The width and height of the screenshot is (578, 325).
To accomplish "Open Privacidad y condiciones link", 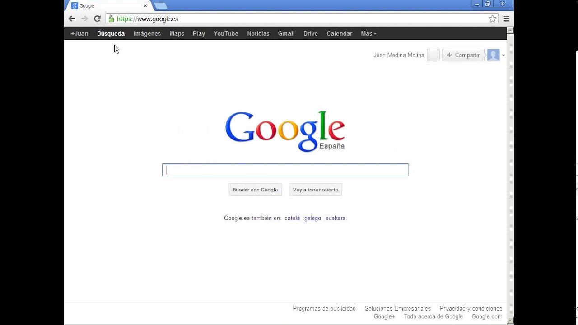I will [471, 309].
